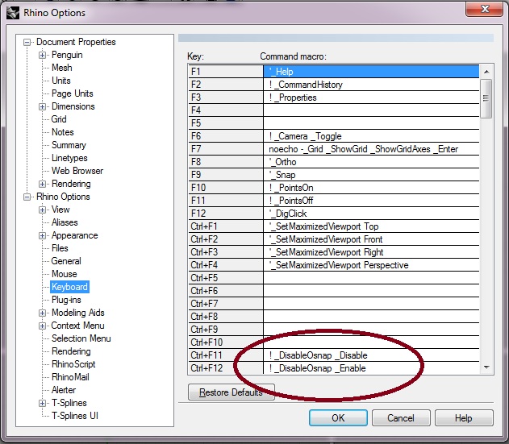Expand the T-Splines tree node
Viewport: 509px width, 444px height.
[x=42, y=403]
